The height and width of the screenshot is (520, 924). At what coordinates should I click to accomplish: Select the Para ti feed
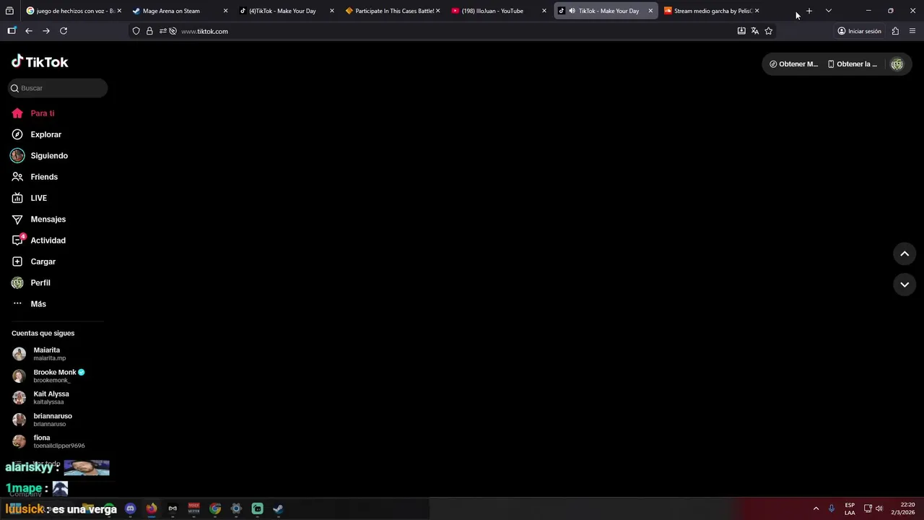coord(33,113)
